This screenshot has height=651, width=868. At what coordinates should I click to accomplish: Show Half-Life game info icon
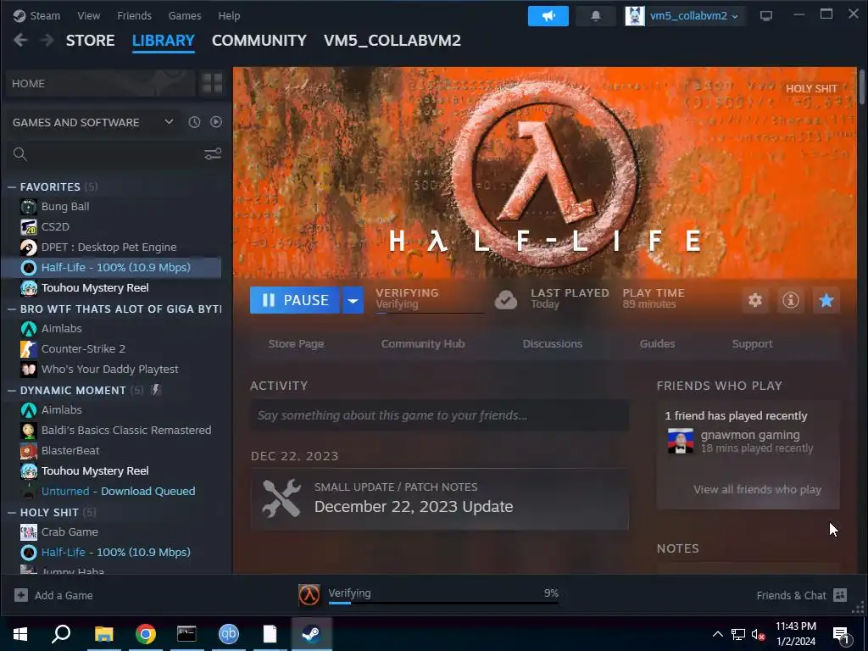791,300
